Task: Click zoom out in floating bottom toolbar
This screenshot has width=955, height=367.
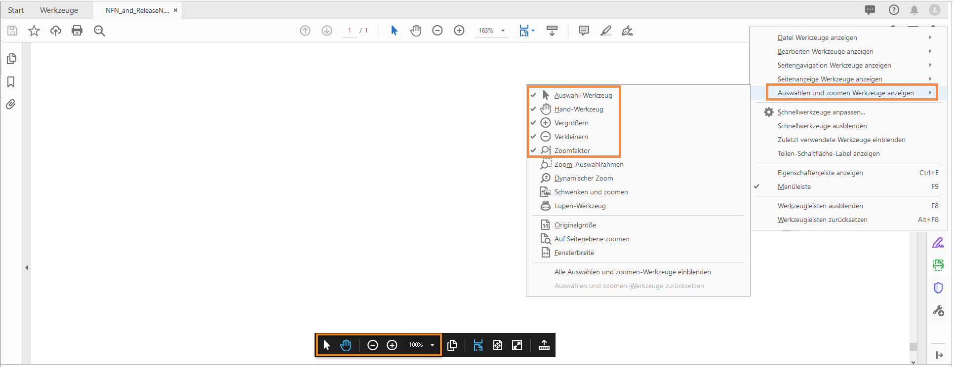Action: coord(373,345)
